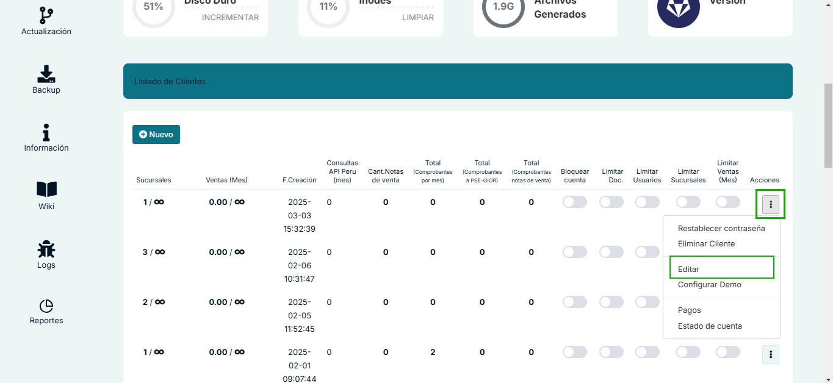Open the Información sidebar icon

tap(46, 132)
